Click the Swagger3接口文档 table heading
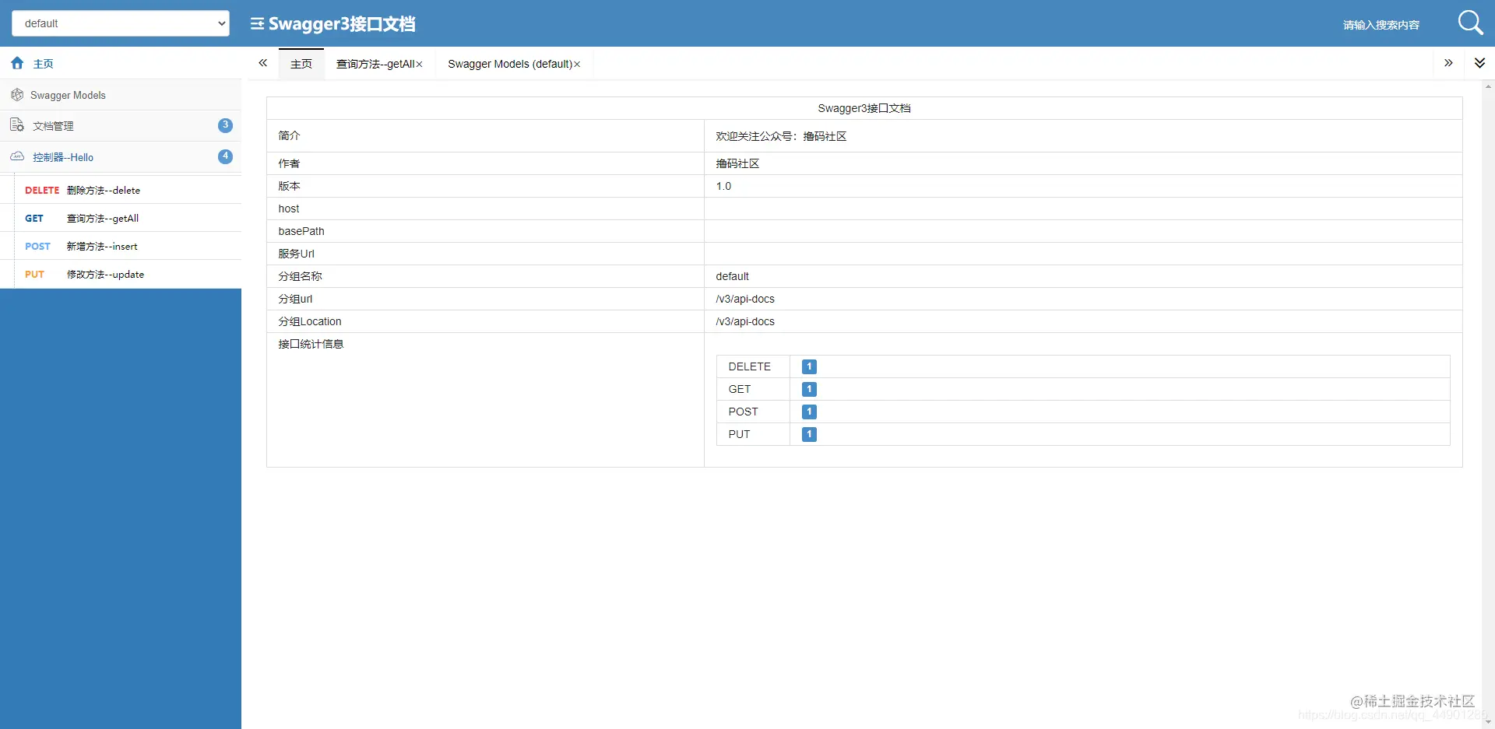 (x=864, y=108)
